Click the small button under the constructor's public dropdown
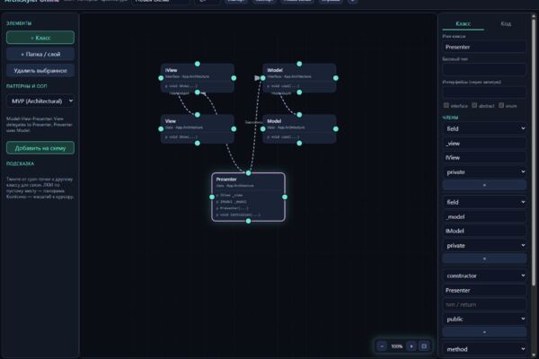The height and width of the screenshot is (359, 539). tap(484, 332)
